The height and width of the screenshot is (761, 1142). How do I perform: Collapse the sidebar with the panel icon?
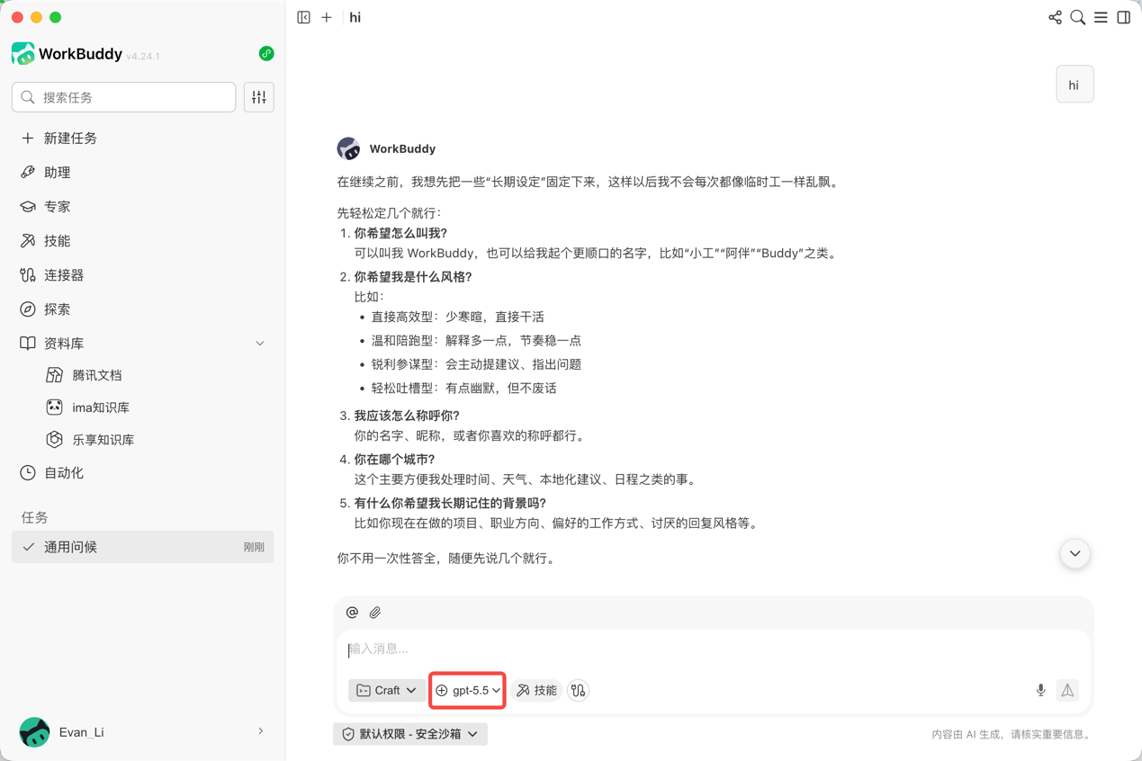click(x=304, y=17)
